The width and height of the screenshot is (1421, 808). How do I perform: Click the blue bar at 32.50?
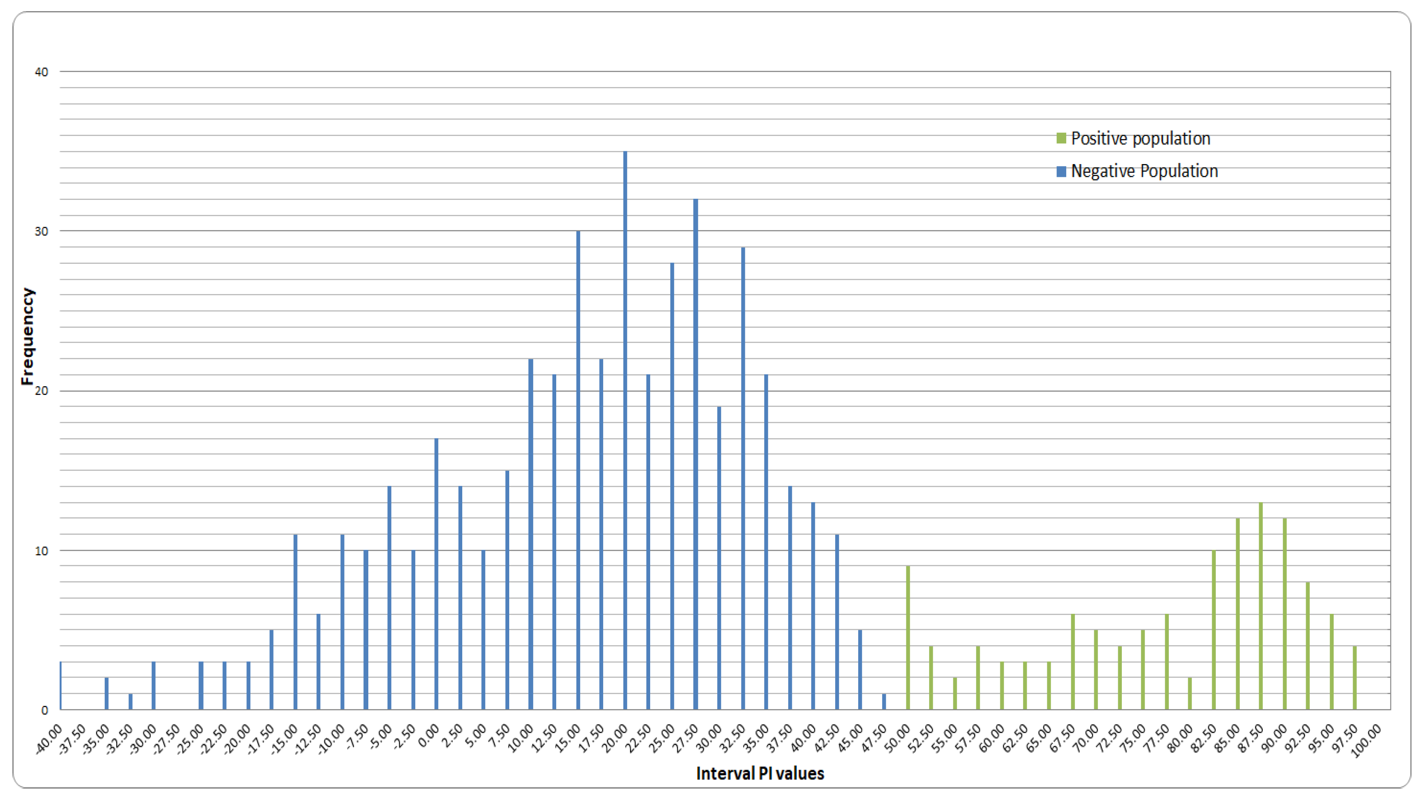coord(743,478)
